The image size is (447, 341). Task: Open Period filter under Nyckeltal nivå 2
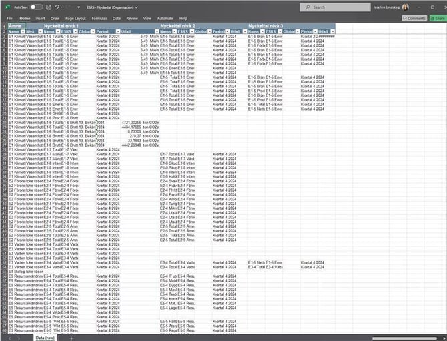228,31
